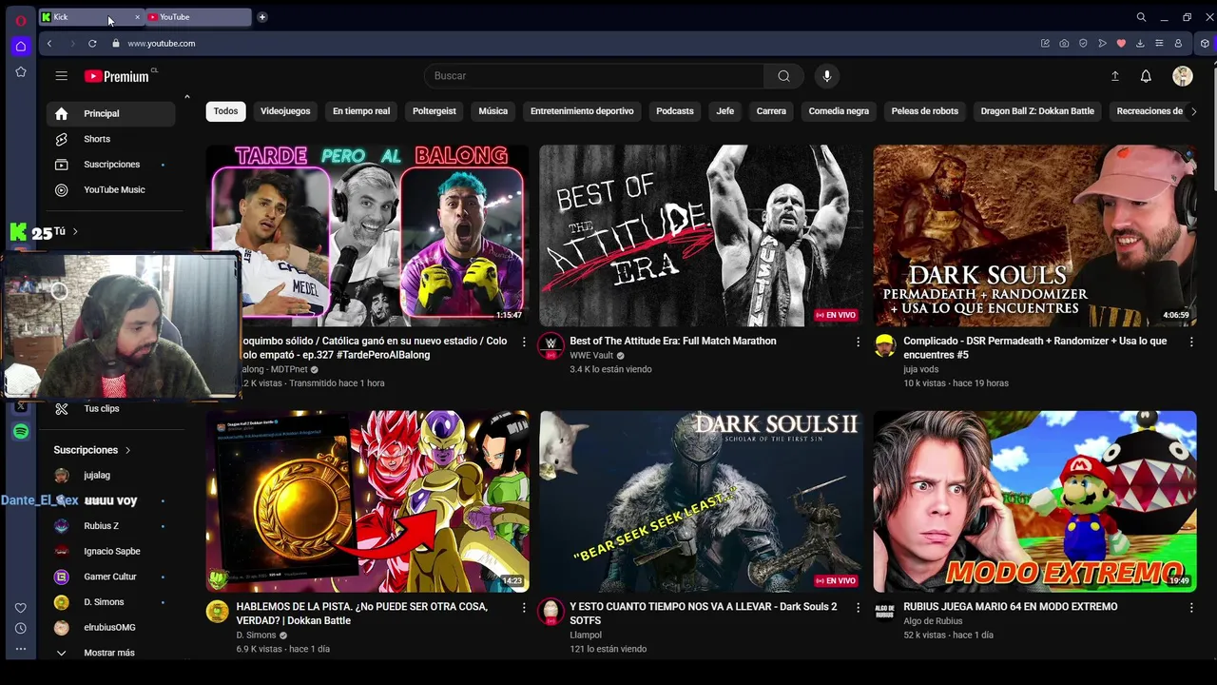Image resolution: width=1217 pixels, height=685 pixels.
Task: Click the site security lock icon
Action: tap(116, 44)
